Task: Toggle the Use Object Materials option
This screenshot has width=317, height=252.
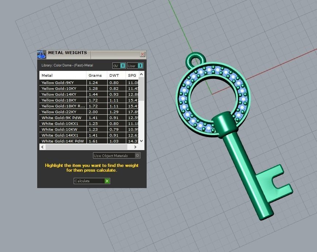Action: [117, 156]
